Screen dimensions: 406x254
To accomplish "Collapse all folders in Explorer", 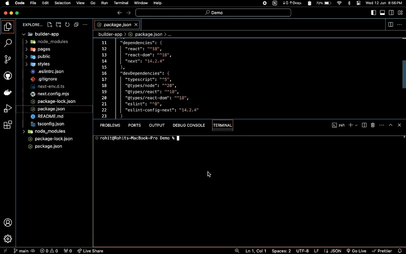I will pos(76,25).
